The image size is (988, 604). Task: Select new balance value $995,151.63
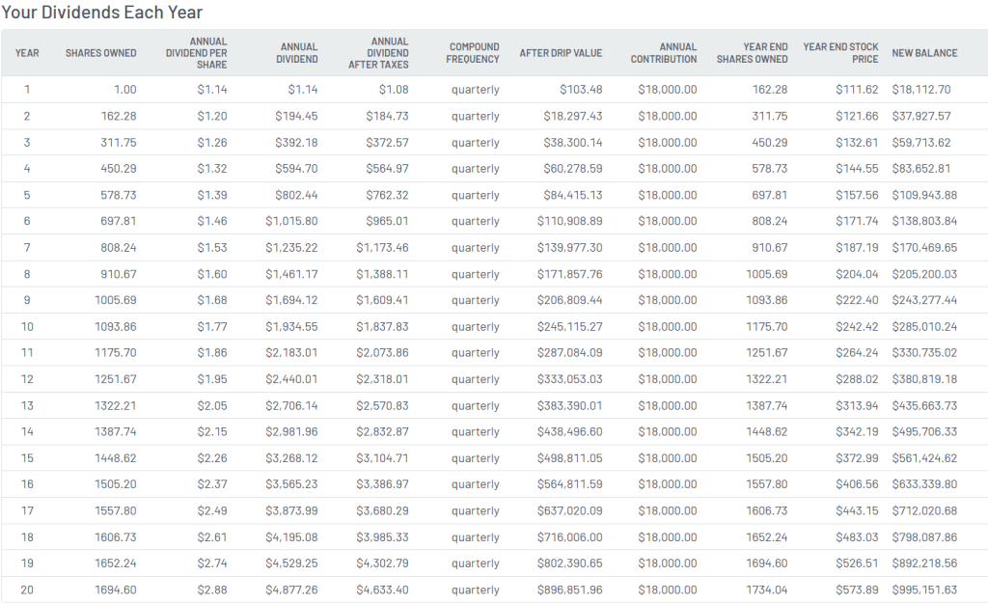[924, 590]
